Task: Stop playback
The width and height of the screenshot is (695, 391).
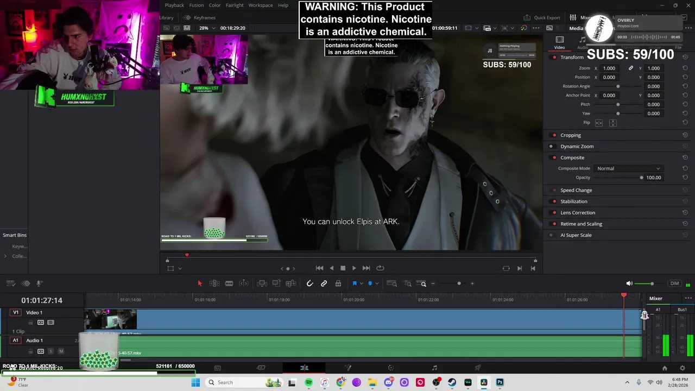Action: point(343,268)
